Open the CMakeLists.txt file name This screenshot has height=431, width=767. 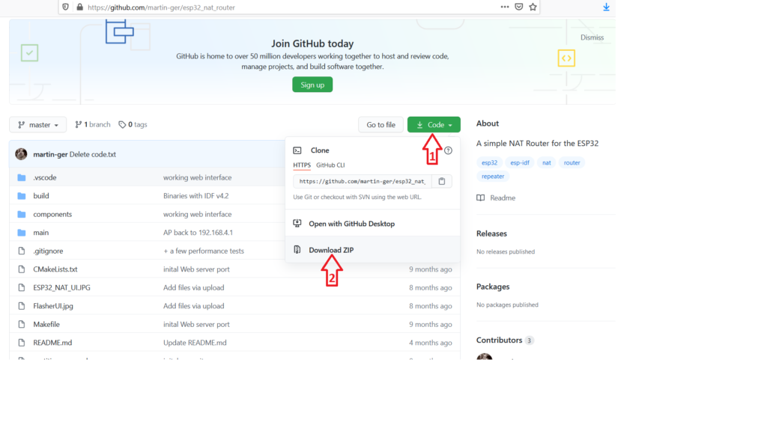[x=55, y=269]
